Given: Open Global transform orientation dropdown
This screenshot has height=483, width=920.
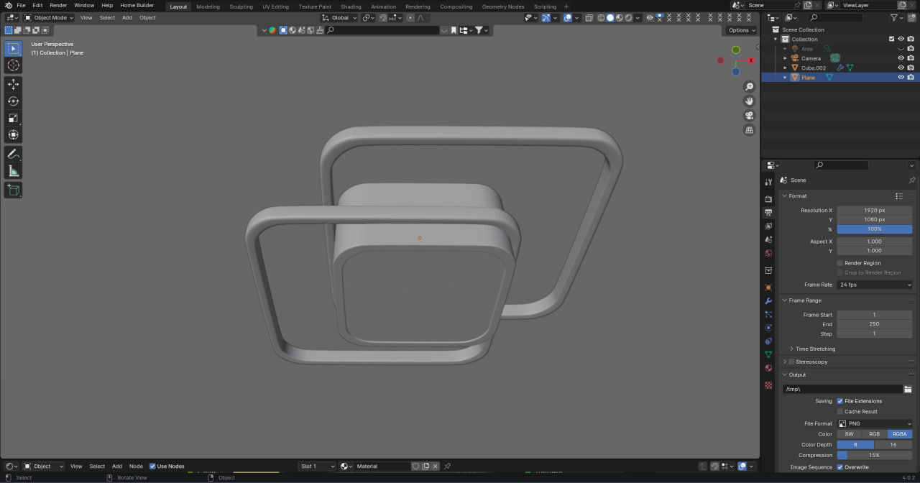Looking at the screenshot, I should pos(339,17).
